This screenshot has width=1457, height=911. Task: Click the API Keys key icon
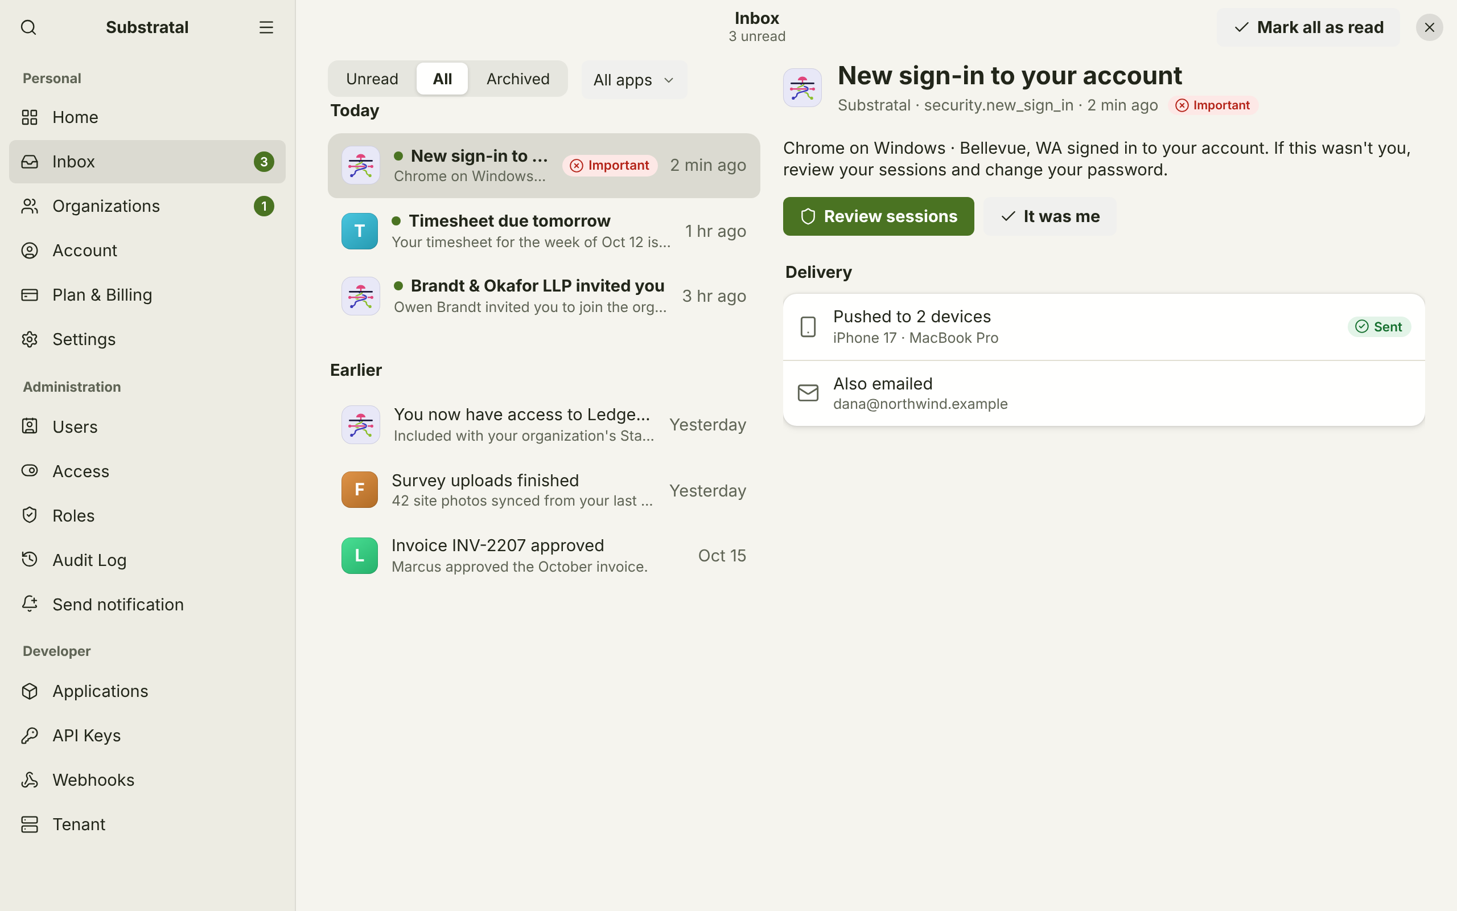(30, 736)
